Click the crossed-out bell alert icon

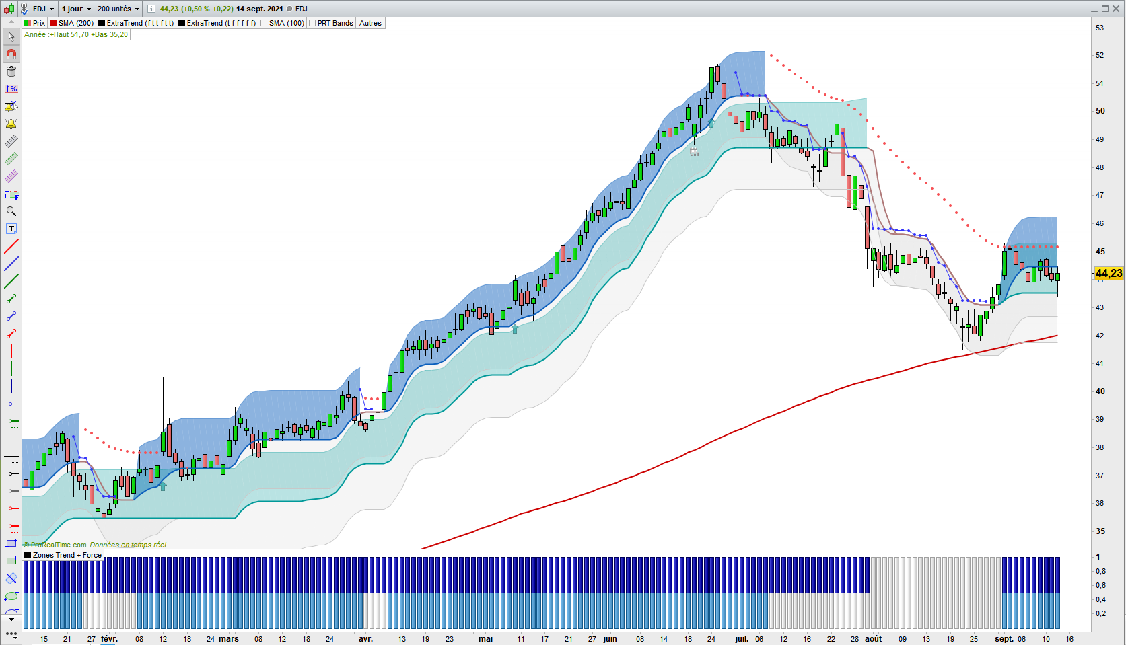tap(11, 106)
